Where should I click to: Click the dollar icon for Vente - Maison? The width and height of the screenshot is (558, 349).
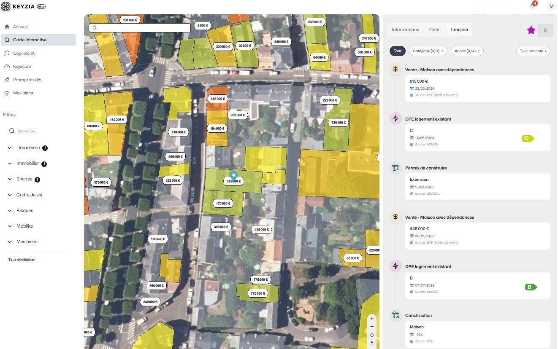395,69
